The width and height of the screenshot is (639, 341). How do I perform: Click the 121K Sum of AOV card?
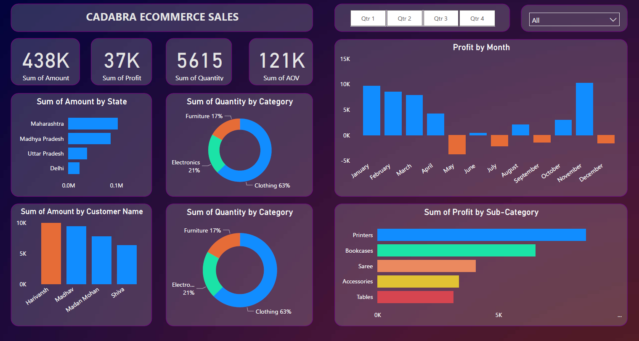tap(281, 61)
